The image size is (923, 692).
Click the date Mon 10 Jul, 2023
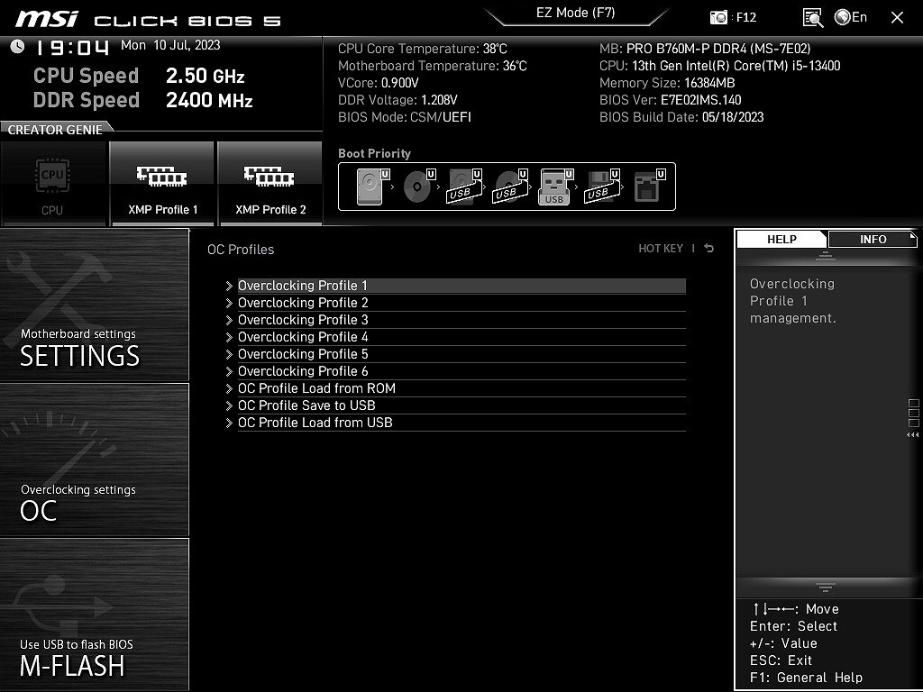170,45
